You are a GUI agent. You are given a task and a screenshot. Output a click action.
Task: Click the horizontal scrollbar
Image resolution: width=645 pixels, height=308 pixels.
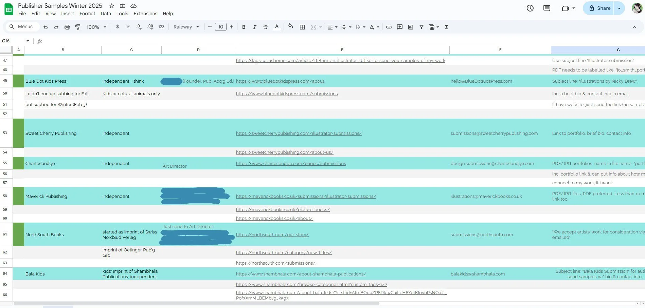[196, 303]
